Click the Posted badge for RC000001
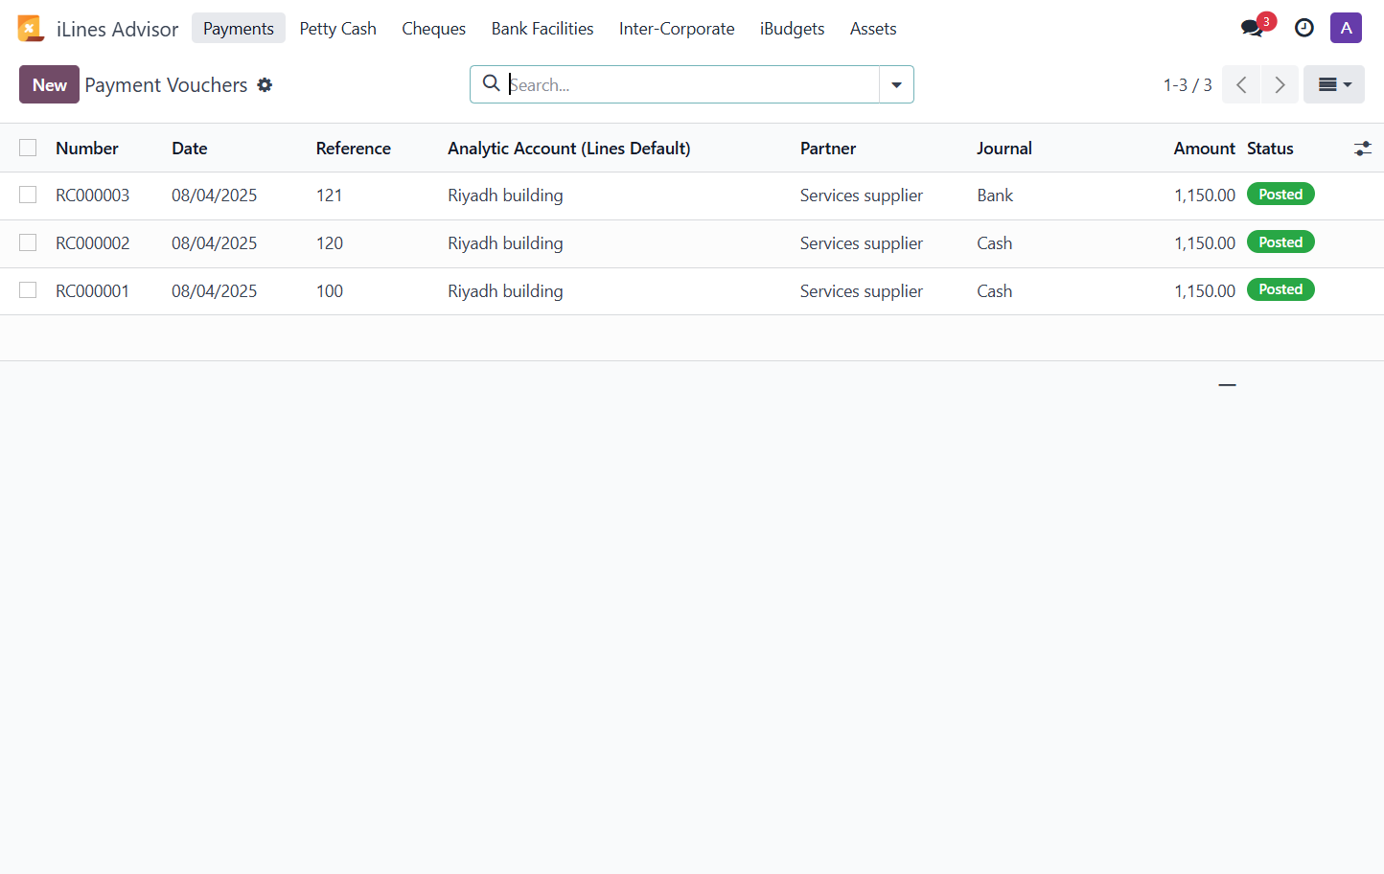This screenshot has height=874, width=1384. [1280, 289]
